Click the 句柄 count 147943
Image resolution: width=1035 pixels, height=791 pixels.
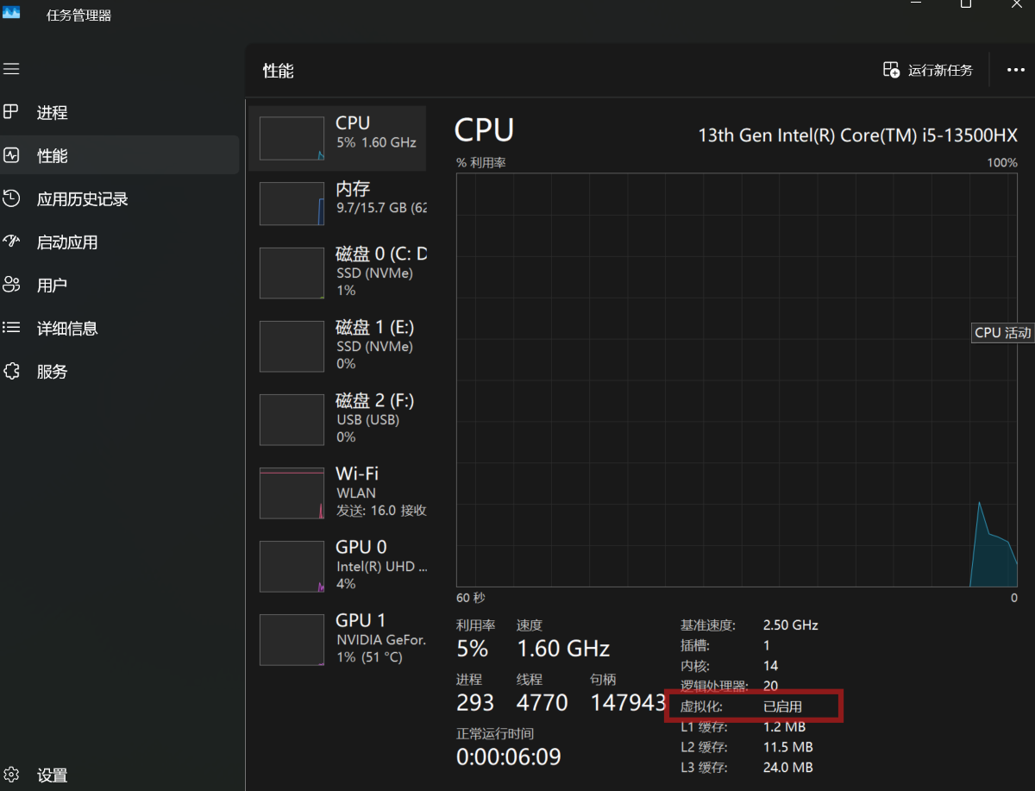[x=629, y=703]
